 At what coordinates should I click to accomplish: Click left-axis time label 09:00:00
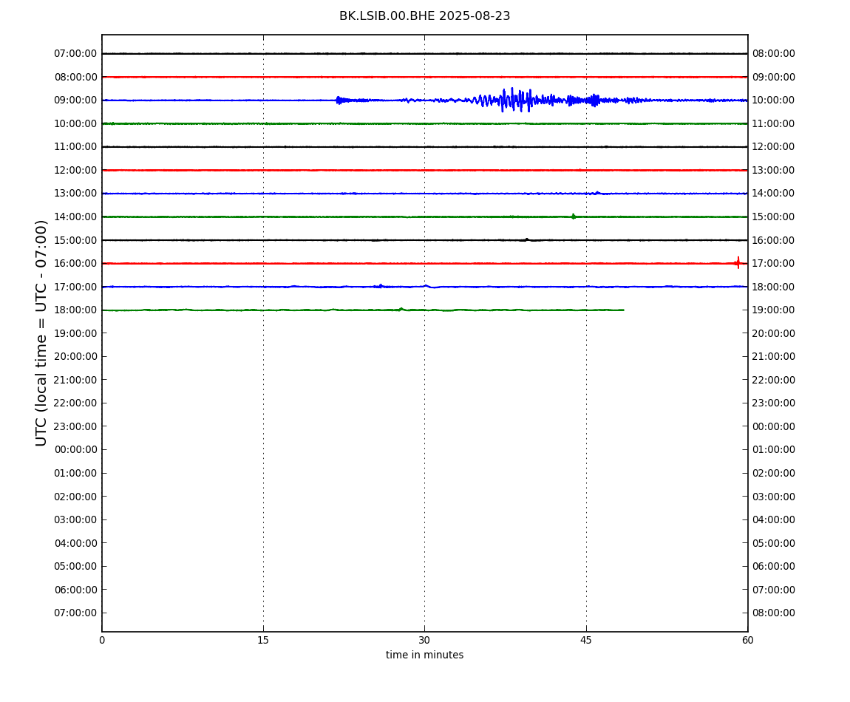coord(76,100)
